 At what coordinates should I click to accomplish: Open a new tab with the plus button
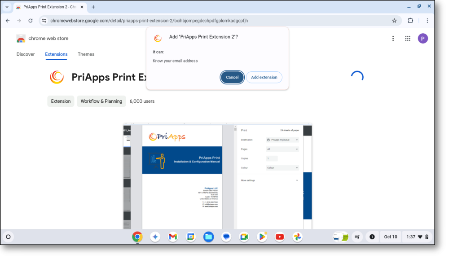[x=93, y=7]
